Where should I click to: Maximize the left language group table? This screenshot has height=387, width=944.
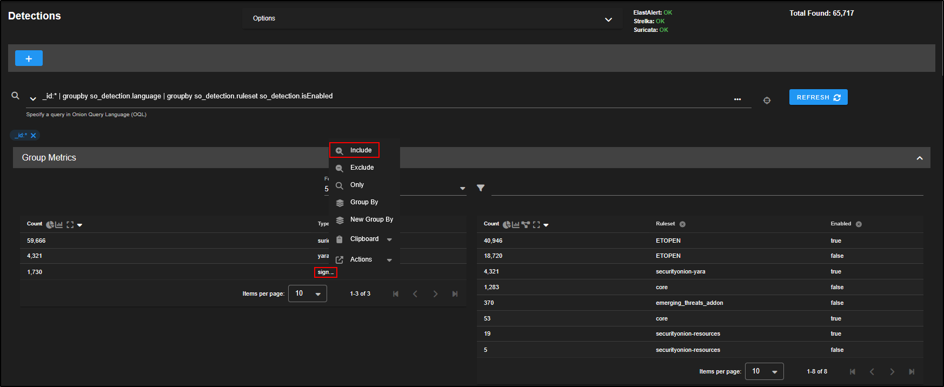point(70,225)
